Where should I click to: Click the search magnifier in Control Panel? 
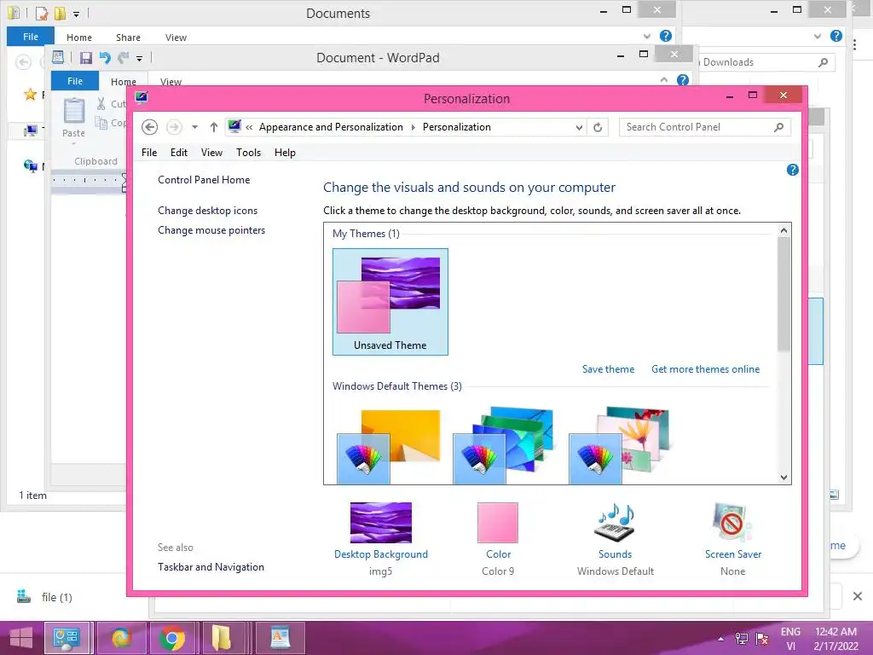tap(779, 127)
